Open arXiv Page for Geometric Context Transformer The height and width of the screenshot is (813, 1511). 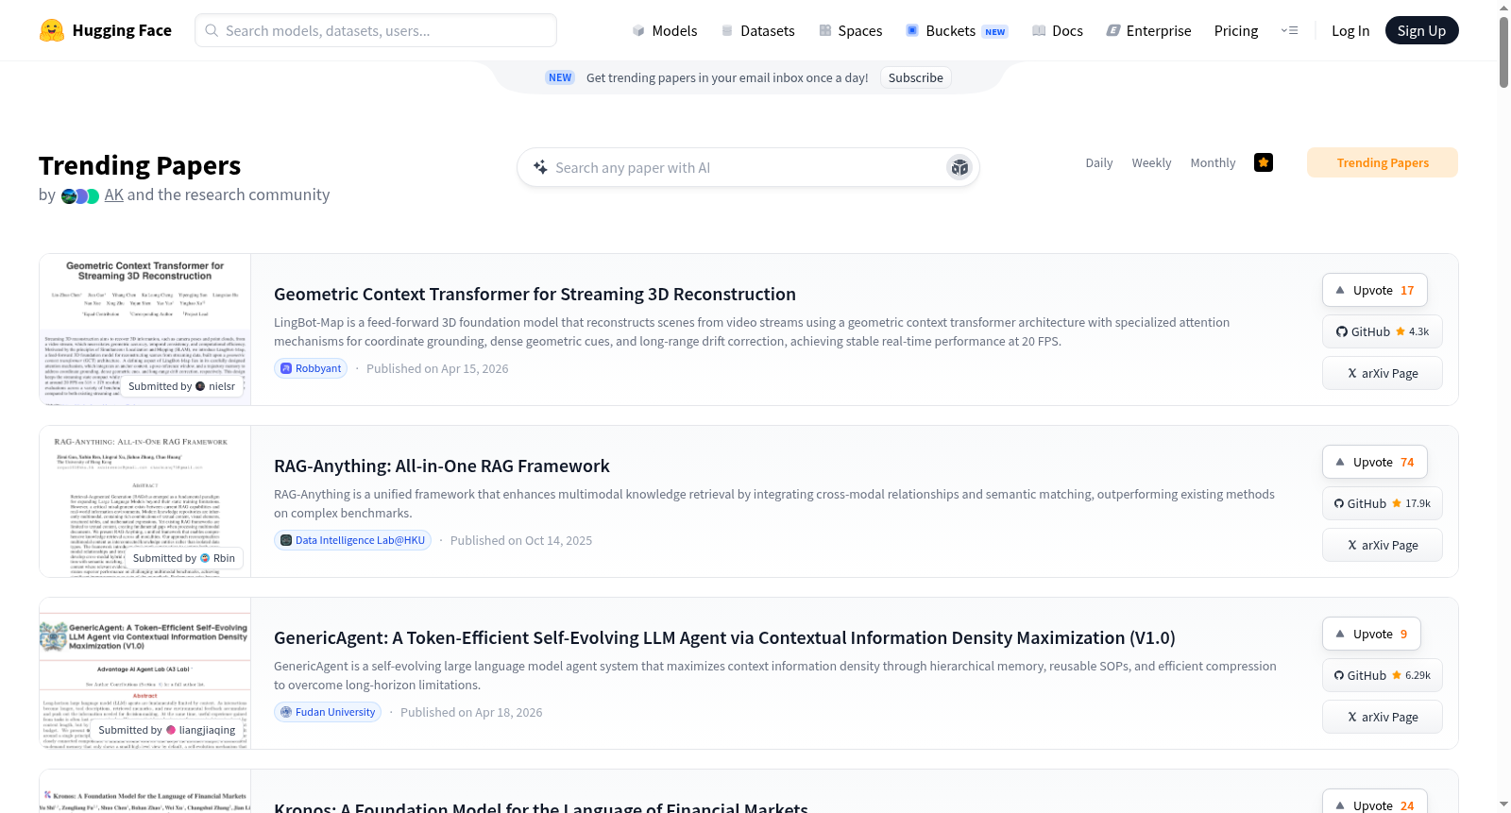pos(1383,373)
